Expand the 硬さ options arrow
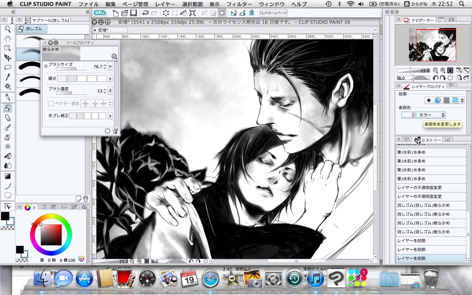The height and width of the screenshot is (295, 472). [x=110, y=79]
